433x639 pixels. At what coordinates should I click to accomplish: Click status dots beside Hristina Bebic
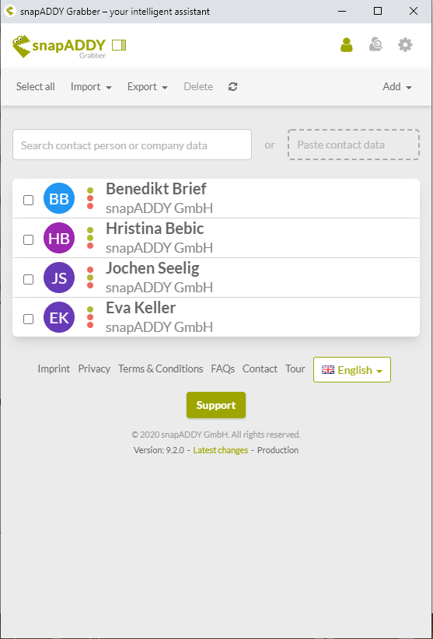pyautogui.click(x=90, y=238)
